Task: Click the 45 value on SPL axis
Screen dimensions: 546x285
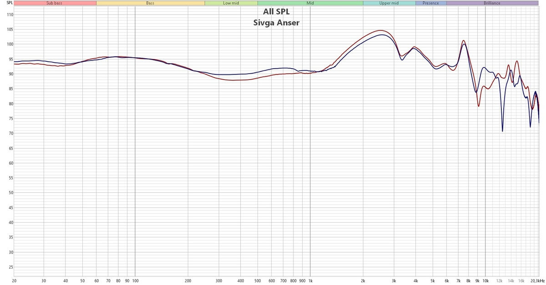Action: (x=11, y=208)
